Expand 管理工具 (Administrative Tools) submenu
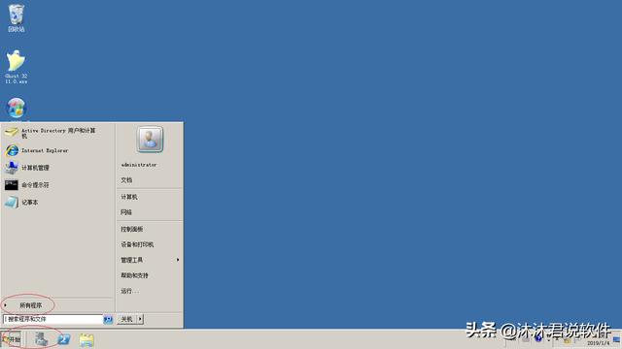 pyautogui.click(x=149, y=260)
